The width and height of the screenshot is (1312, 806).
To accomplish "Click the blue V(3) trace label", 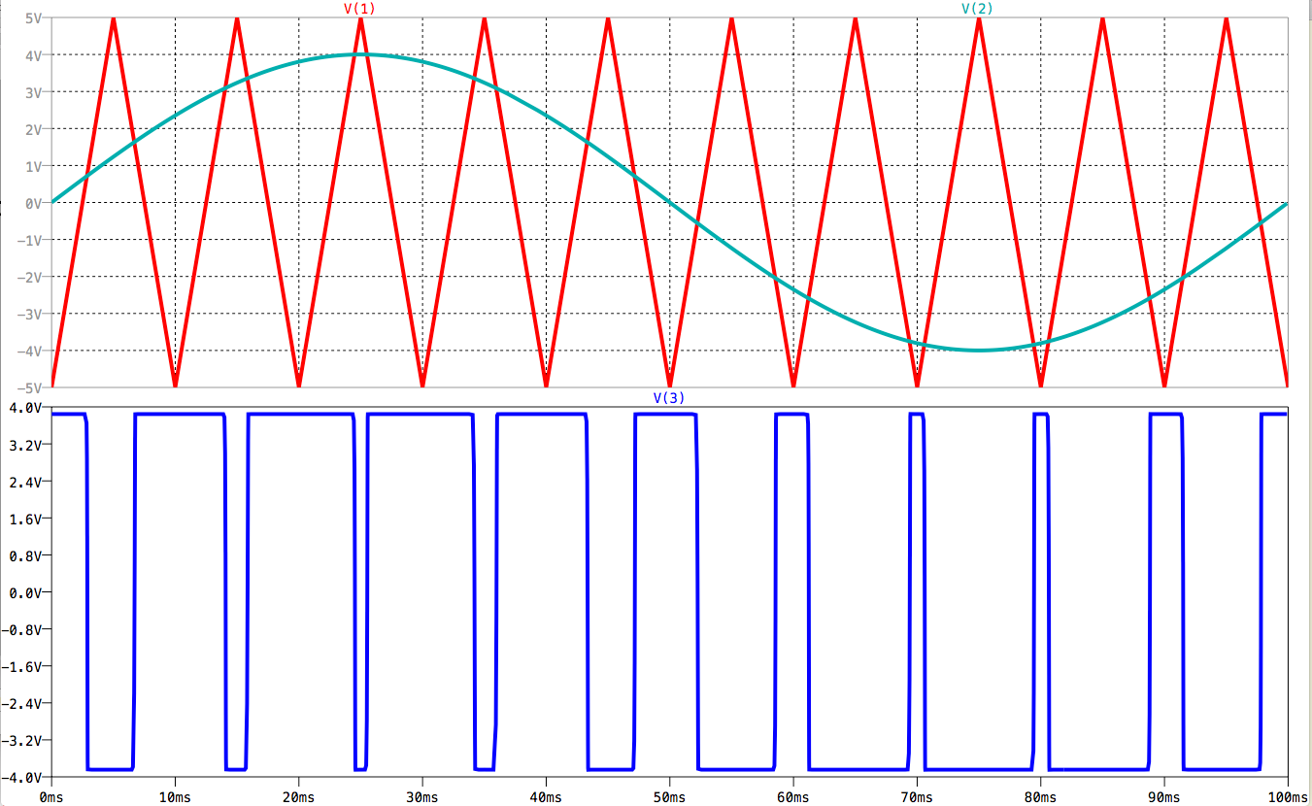I will [668, 397].
